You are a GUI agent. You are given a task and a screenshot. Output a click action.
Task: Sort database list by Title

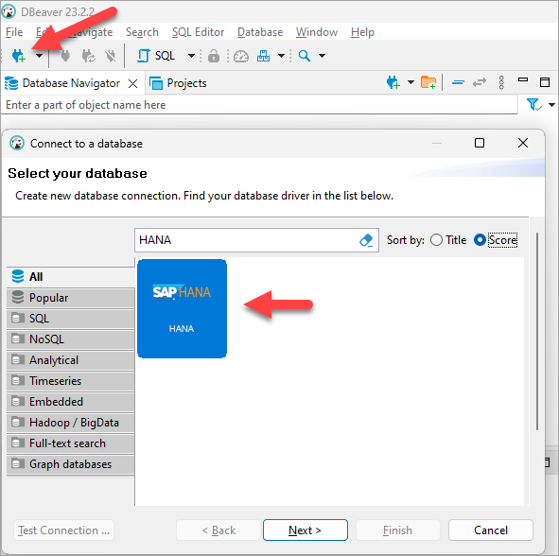coord(448,240)
